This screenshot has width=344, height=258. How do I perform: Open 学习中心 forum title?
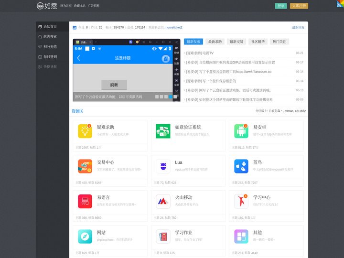click(x=262, y=197)
